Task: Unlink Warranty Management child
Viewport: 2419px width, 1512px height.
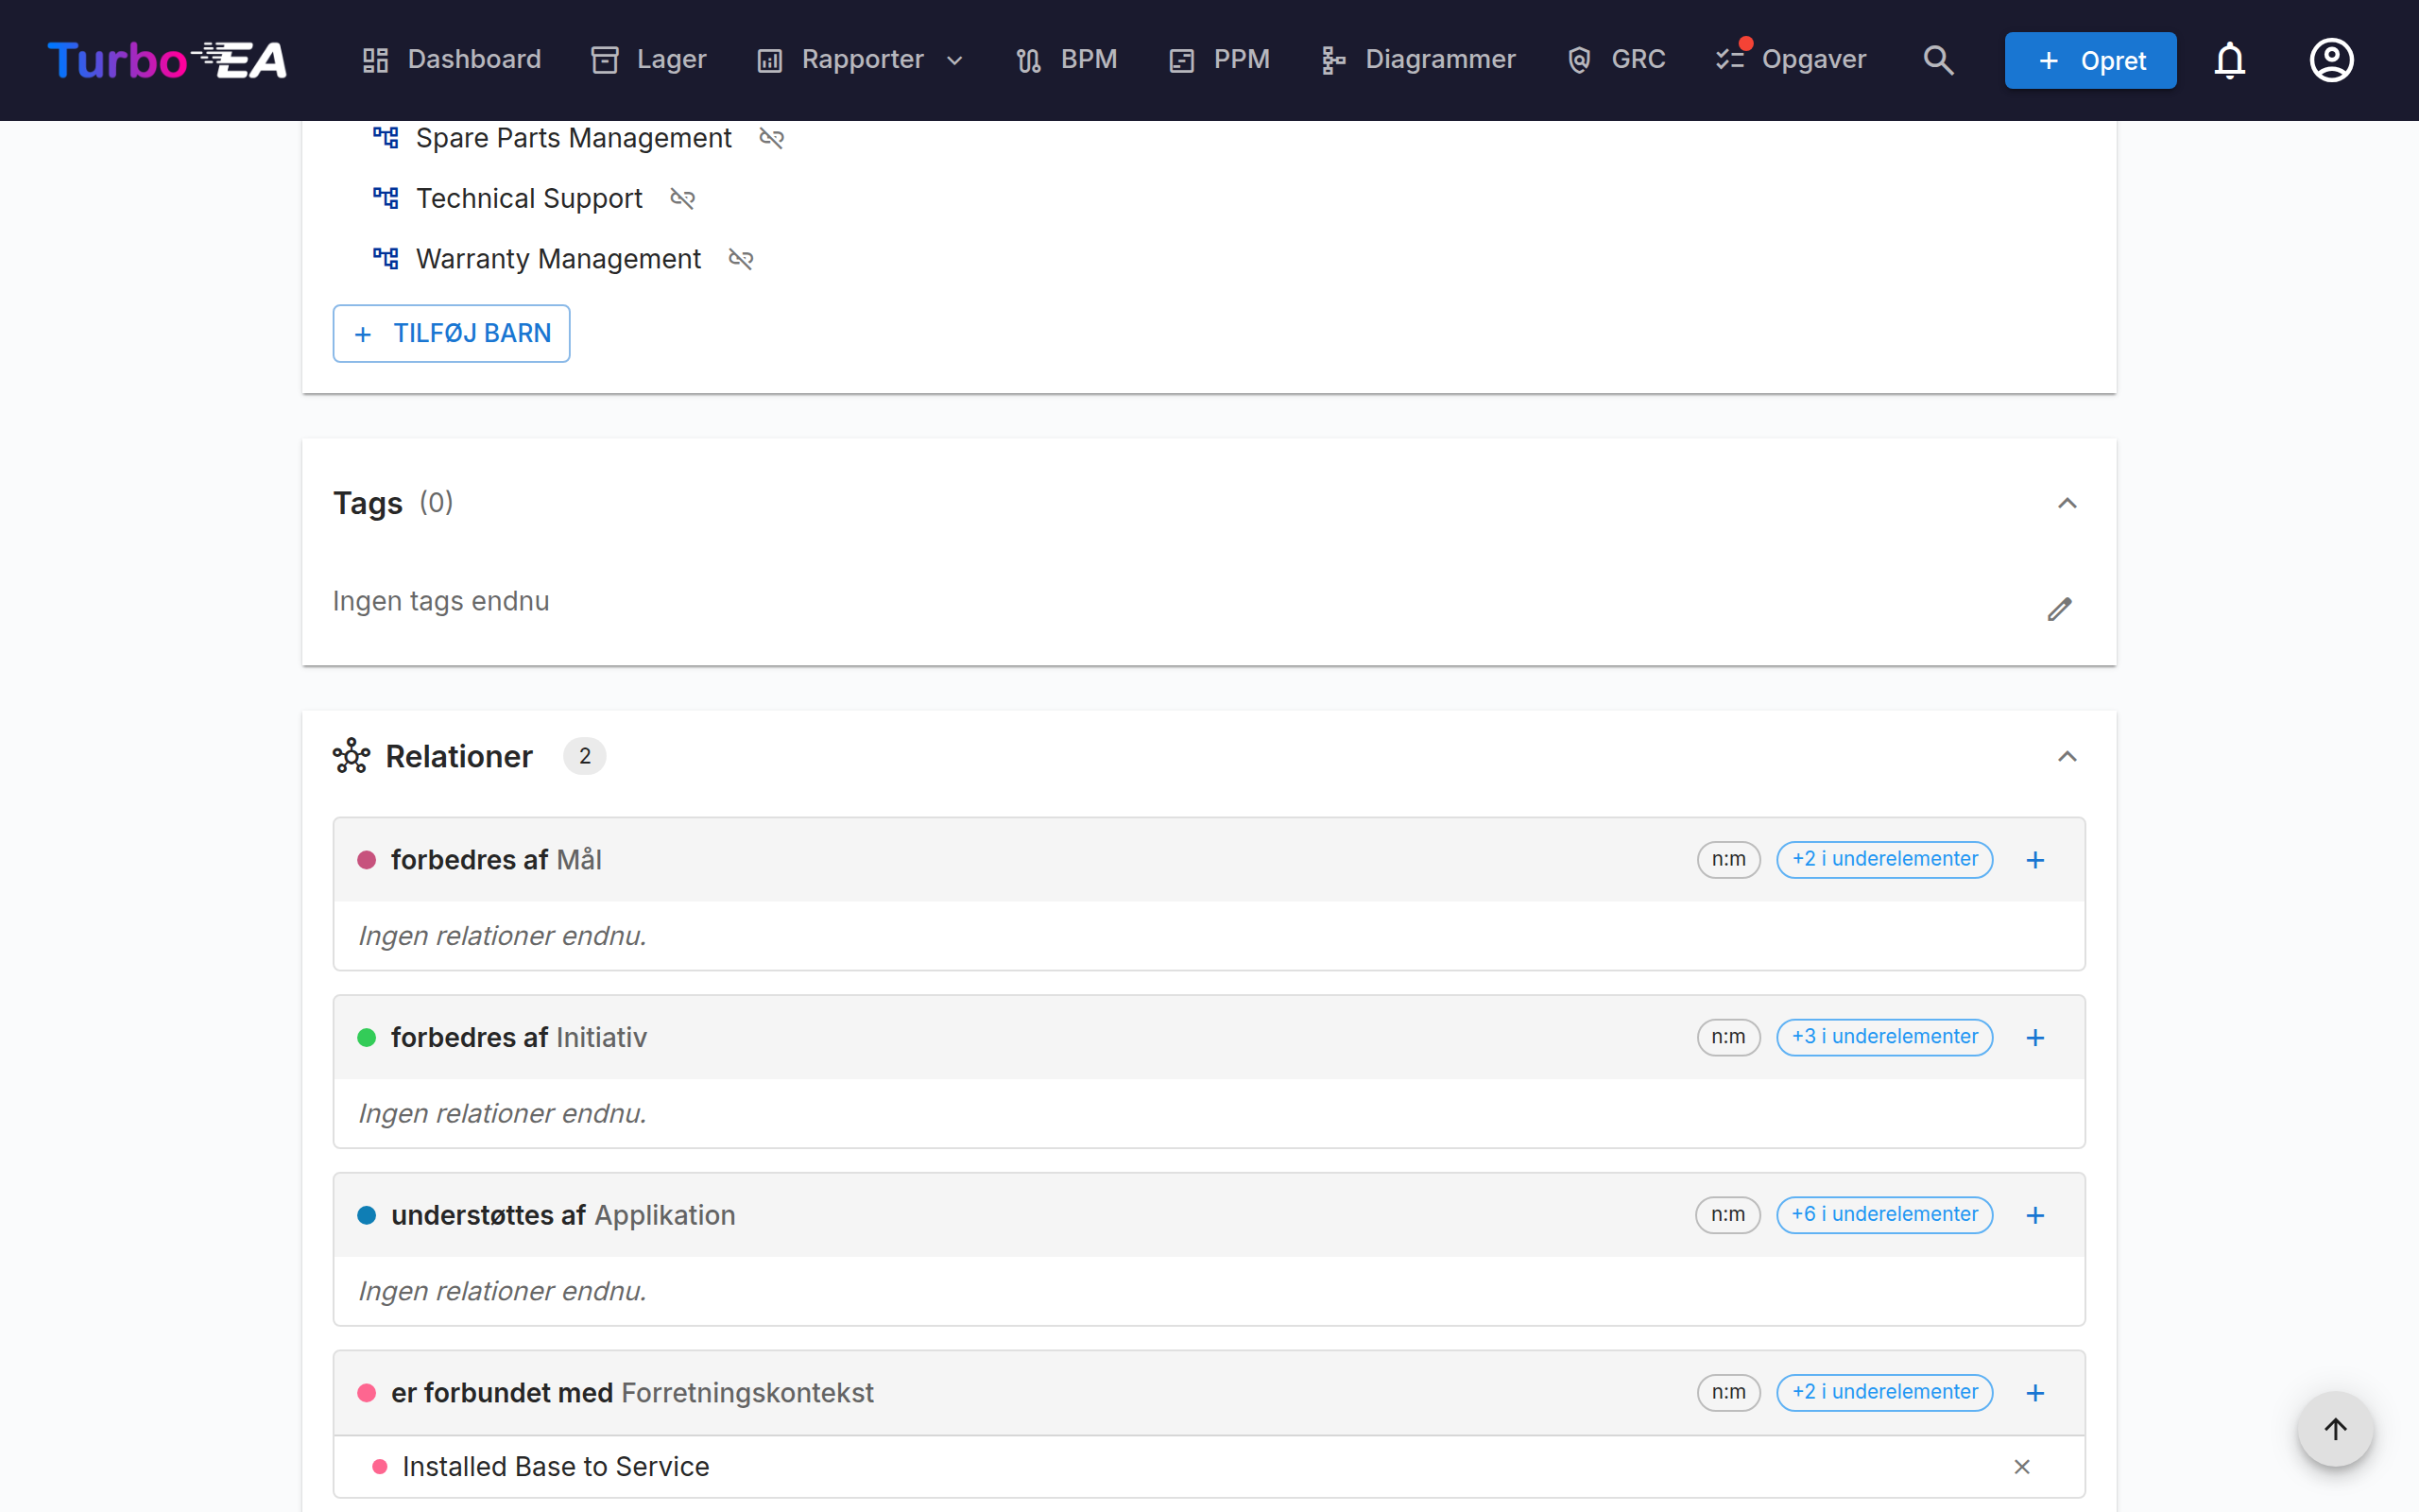Action: point(741,260)
